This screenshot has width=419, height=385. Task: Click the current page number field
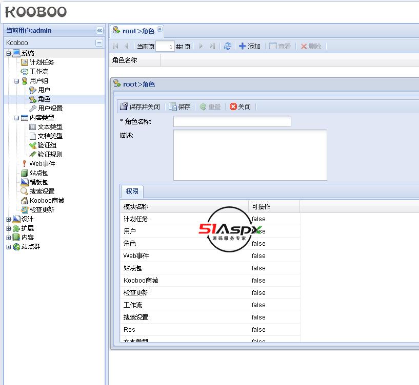coord(165,47)
